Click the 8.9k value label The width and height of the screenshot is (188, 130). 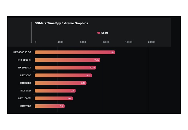[83, 83]
